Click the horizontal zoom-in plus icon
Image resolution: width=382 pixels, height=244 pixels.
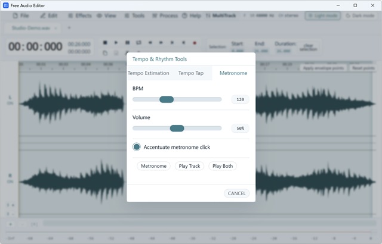point(11,224)
